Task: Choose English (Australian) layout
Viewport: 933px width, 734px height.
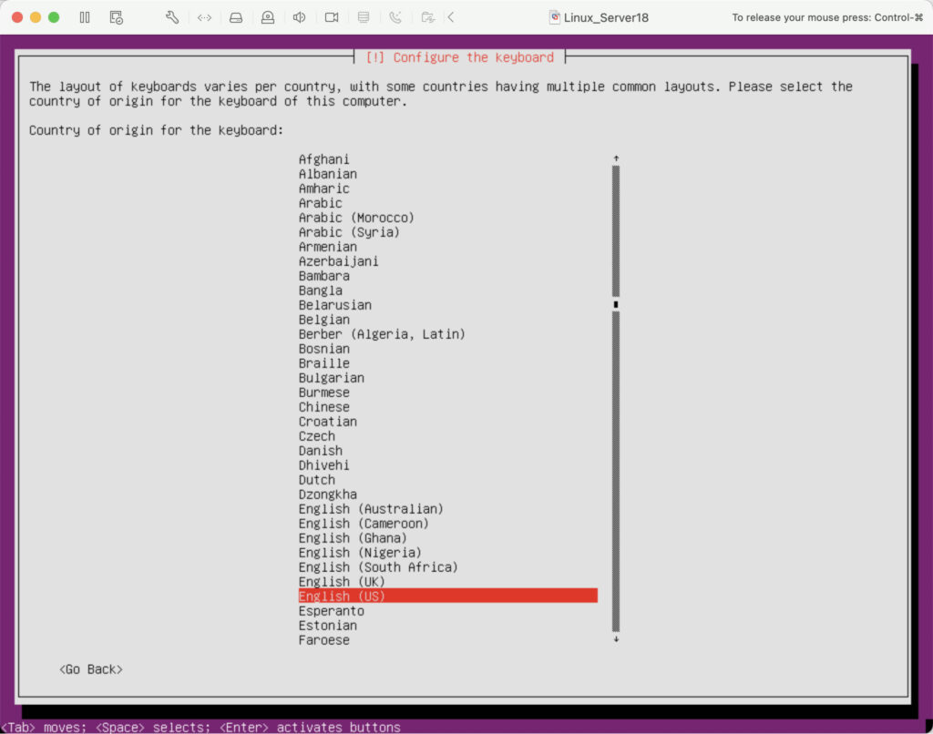Action: coord(447,509)
